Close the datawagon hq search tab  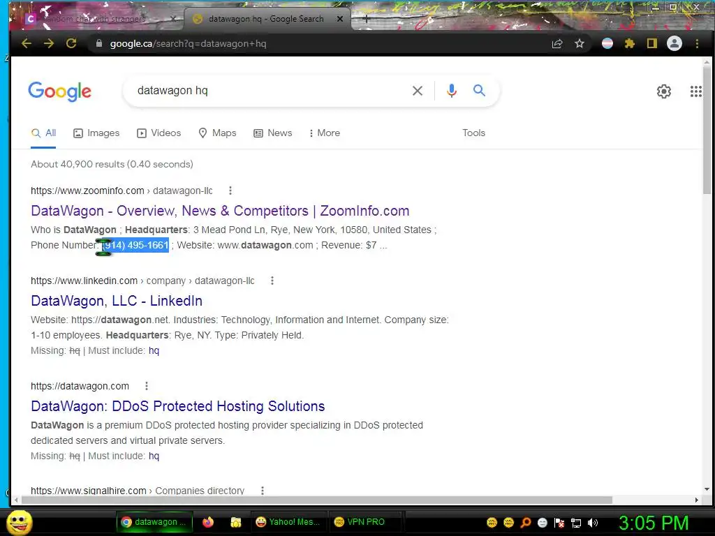click(x=340, y=19)
